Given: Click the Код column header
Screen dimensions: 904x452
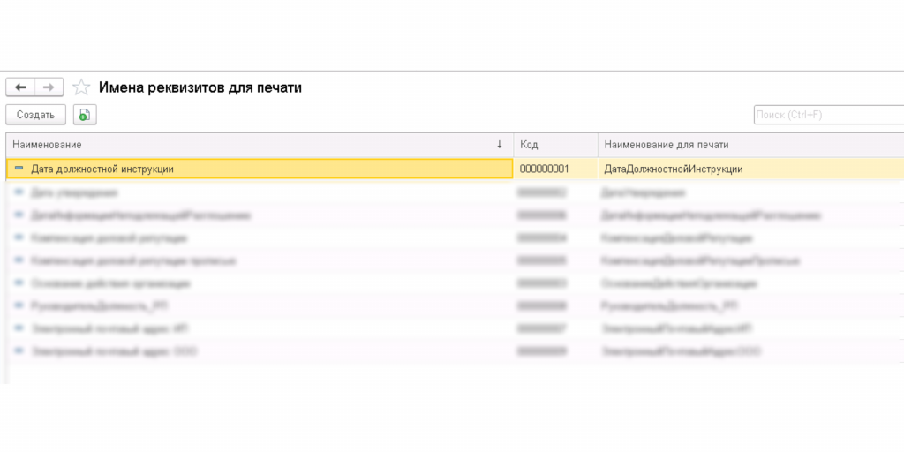Looking at the screenshot, I should 529,145.
